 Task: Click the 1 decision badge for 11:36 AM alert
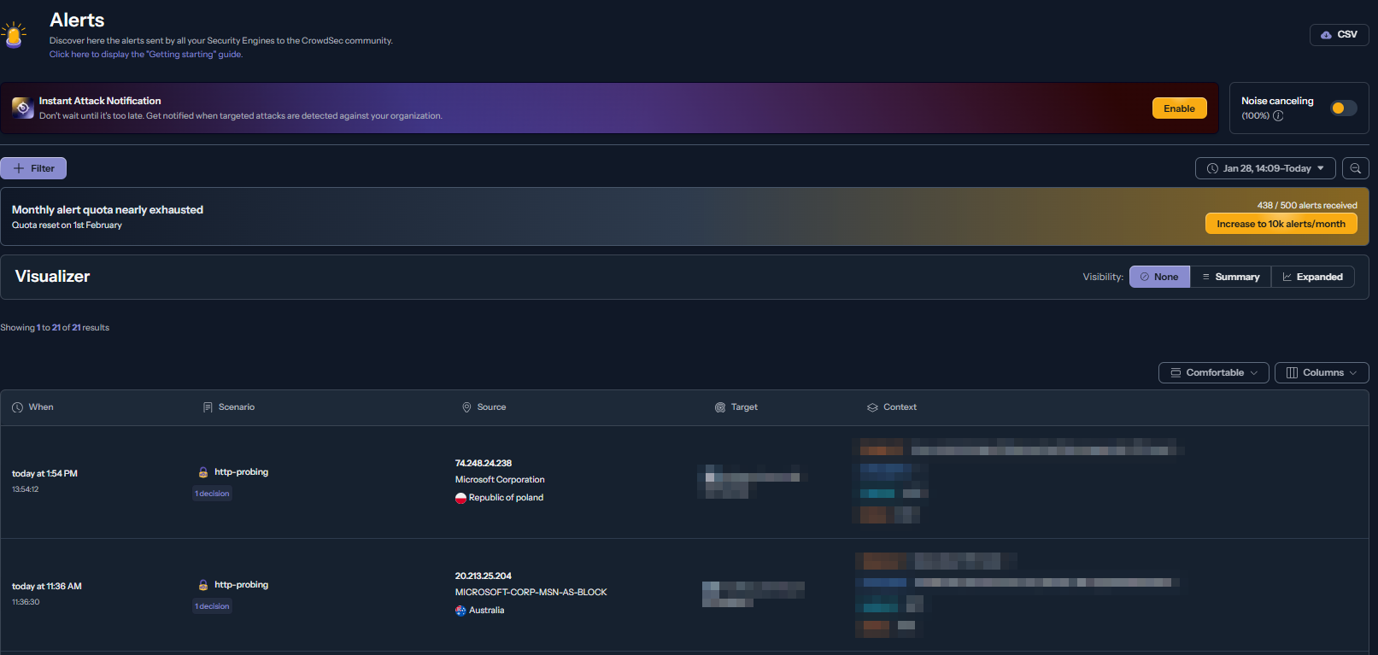(212, 606)
